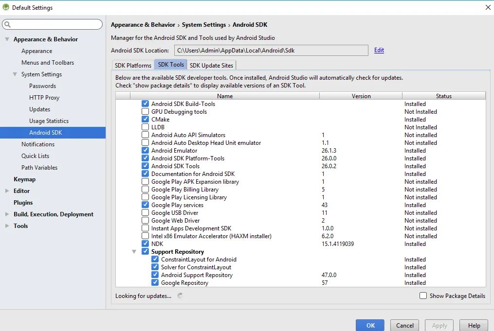Expand the Tools tree node
This screenshot has width=494, height=331.
(7, 226)
